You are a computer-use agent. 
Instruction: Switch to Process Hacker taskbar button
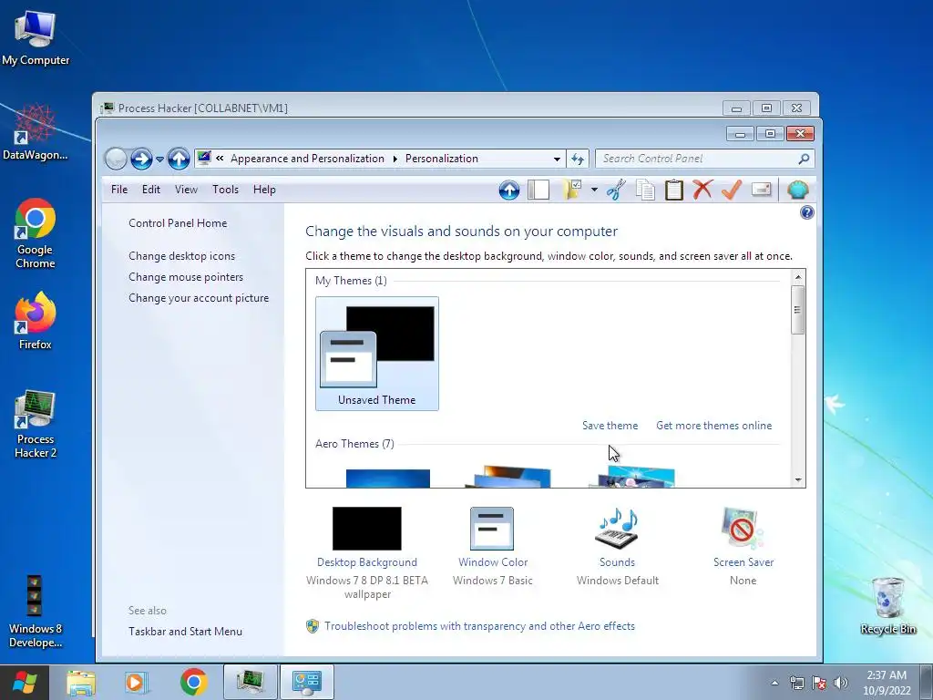pos(251,682)
